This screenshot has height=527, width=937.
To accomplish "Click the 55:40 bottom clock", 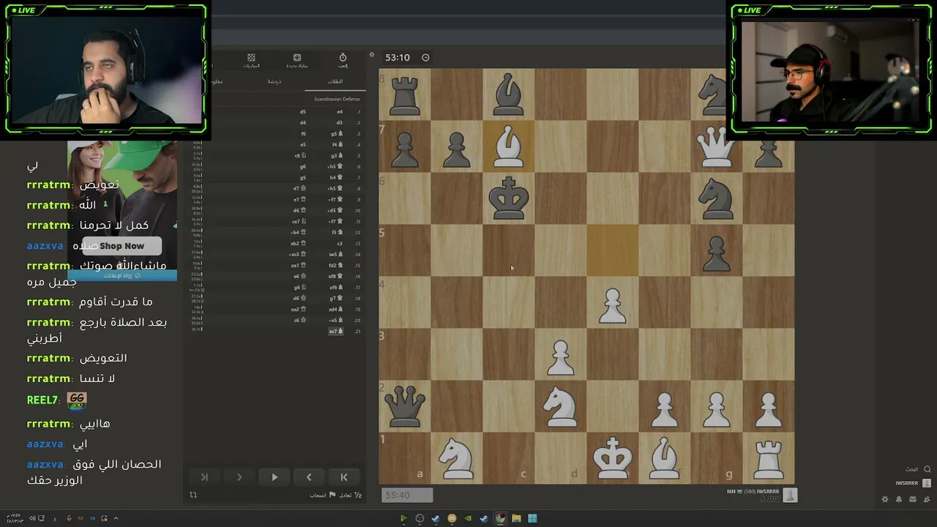I will coord(407,496).
